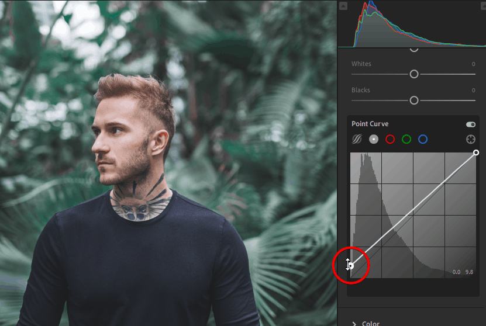Click the curve input value 0.0
Image resolution: width=486 pixels, height=326 pixels.
tap(456, 272)
